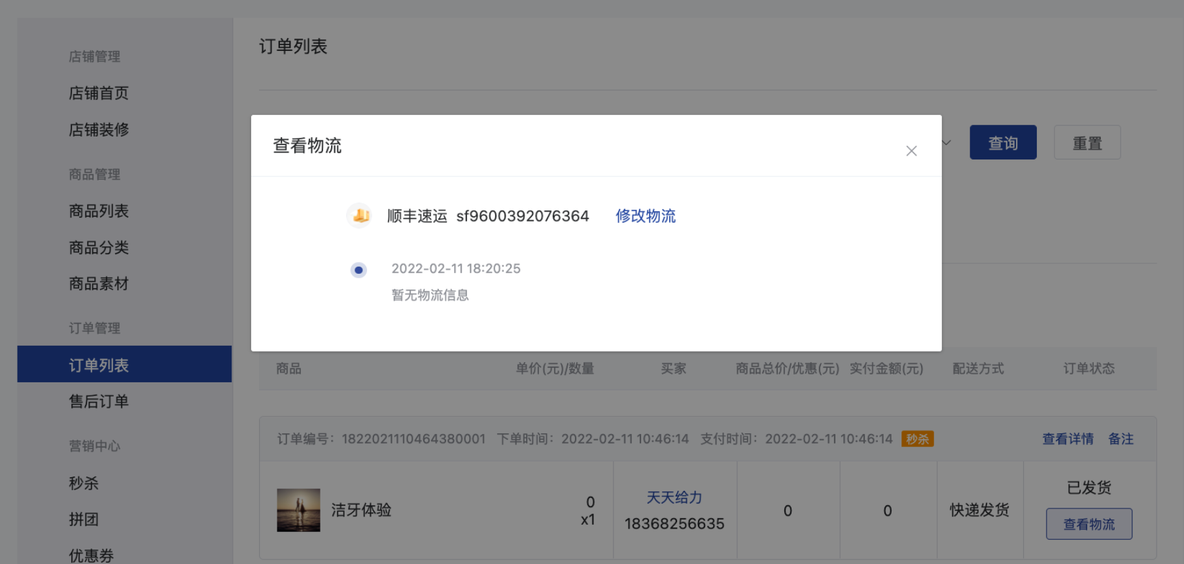The image size is (1184, 564).
Task: Click the 洁牙体验 product thumbnail
Action: point(298,510)
